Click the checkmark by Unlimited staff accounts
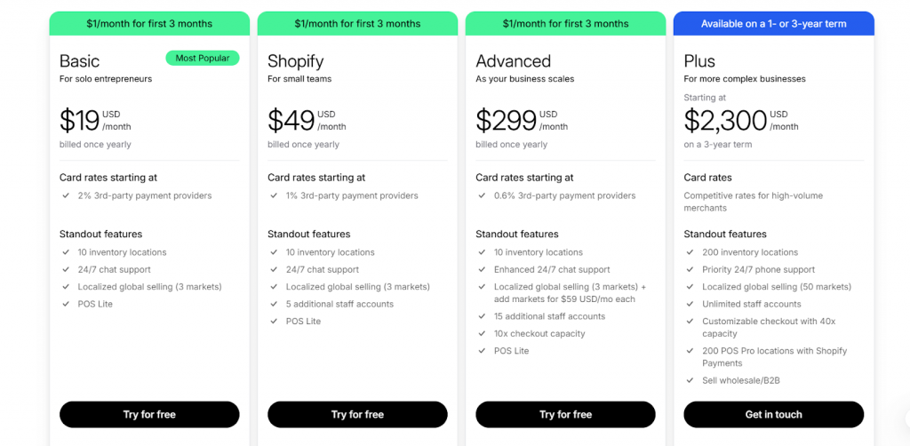Viewport: 910px width, 446px height. (x=690, y=304)
